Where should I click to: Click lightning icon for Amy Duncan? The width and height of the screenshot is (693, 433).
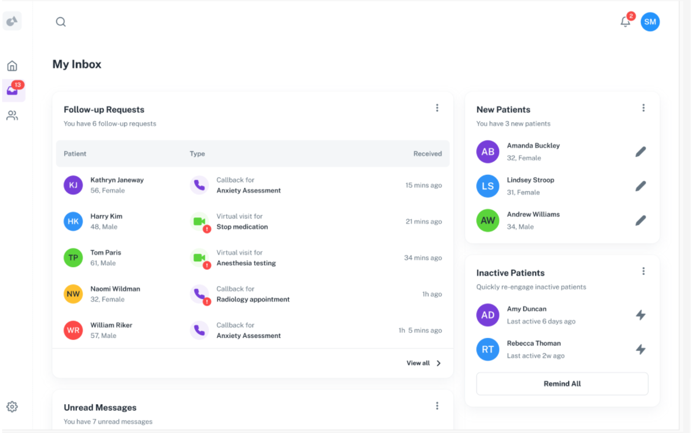(641, 315)
